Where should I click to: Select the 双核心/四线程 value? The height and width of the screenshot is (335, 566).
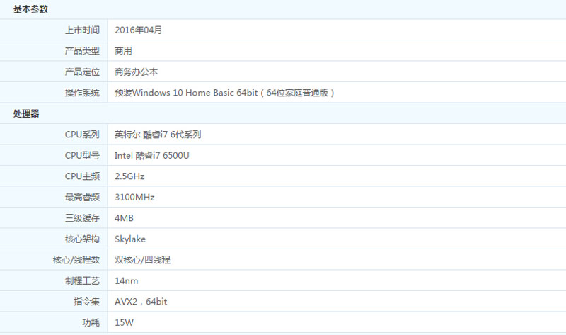(x=142, y=260)
